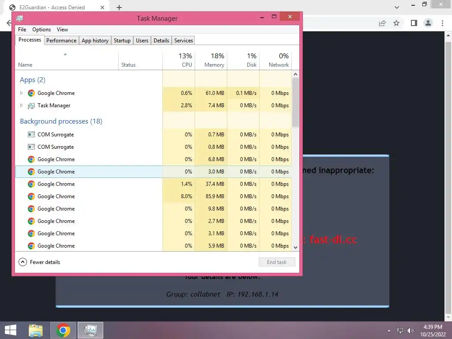Screen dimensions: 452x339
Task: Close the E2Guardian Access Denied tab
Action: tap(102, 8)
